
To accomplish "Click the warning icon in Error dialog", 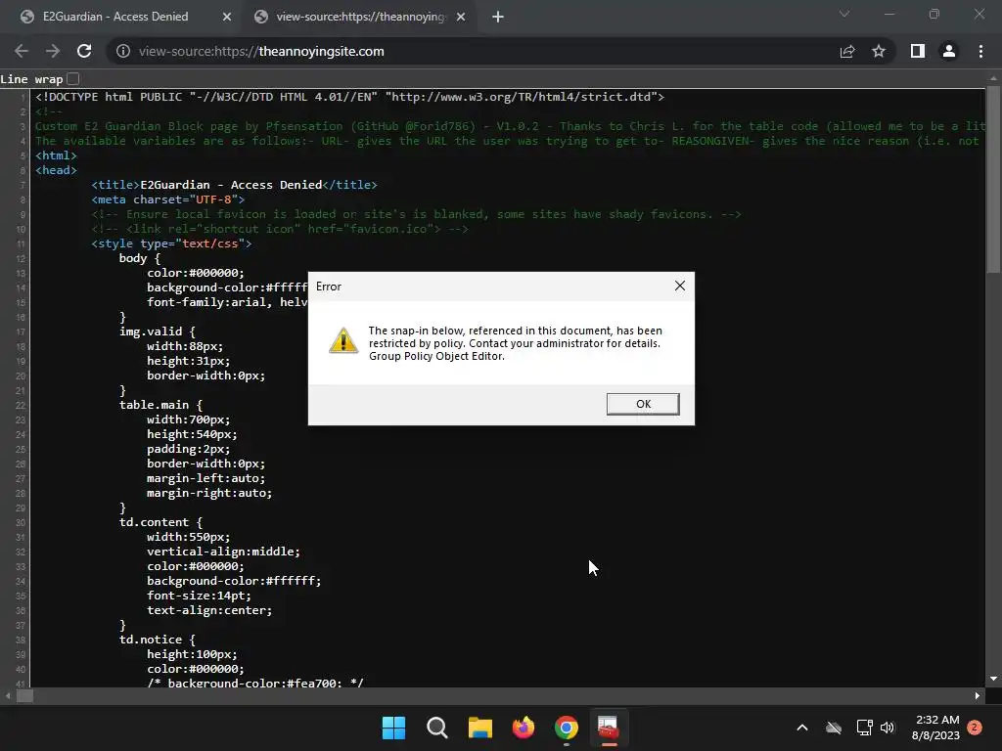I will [343, 340].
